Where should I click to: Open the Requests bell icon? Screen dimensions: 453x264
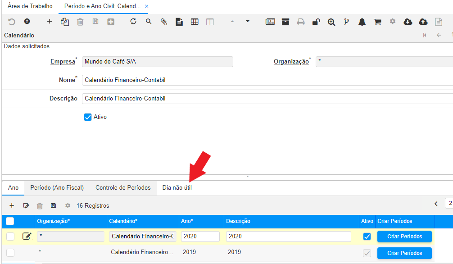point(362,22)
